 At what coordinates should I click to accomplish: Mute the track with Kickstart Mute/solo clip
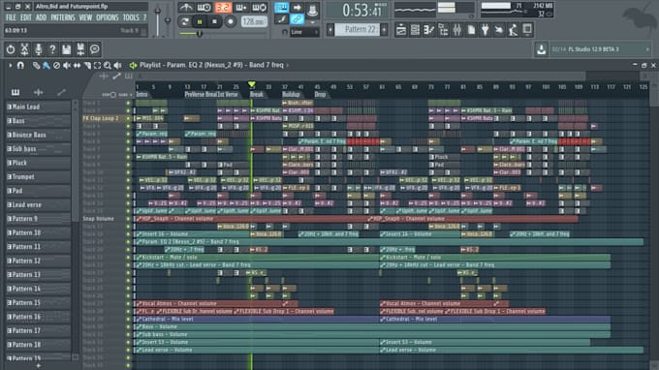[x=128, y=258]
